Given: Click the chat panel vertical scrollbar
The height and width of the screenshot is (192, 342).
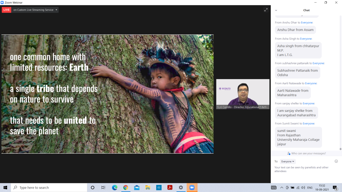Looking at the screenshot, I should (340, 85).
